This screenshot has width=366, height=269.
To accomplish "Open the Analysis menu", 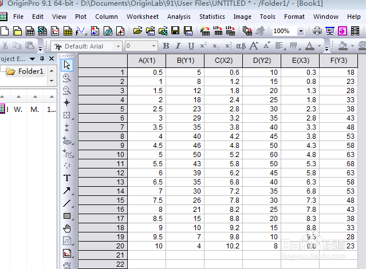I will 179,17.
